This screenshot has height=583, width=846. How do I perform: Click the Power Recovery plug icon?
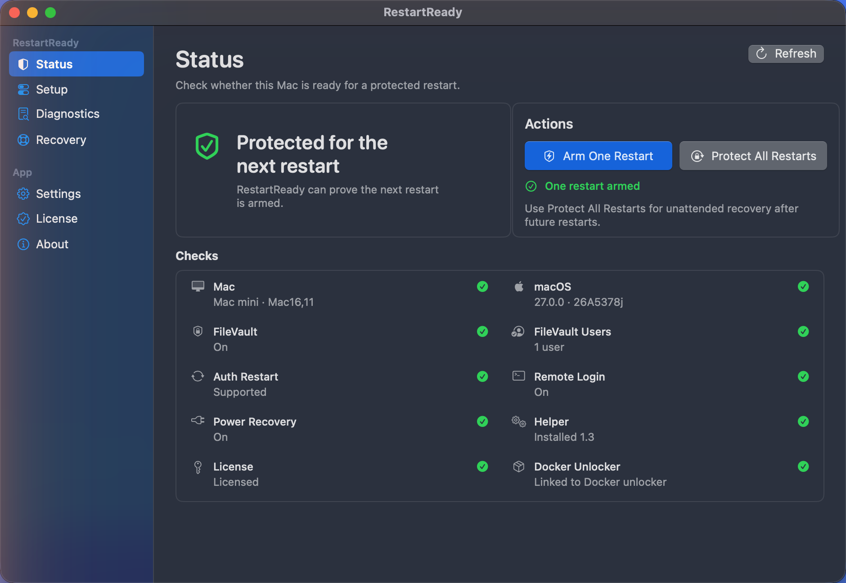(198, 420)
